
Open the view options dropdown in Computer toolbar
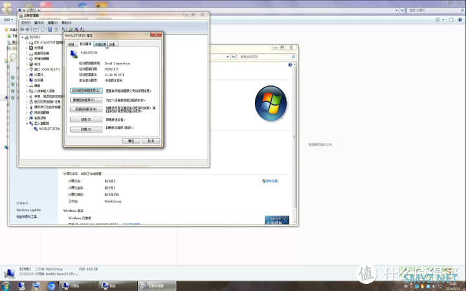[x=443, y=20]
